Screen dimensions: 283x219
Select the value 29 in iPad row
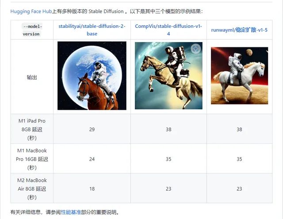click(92, 129)
